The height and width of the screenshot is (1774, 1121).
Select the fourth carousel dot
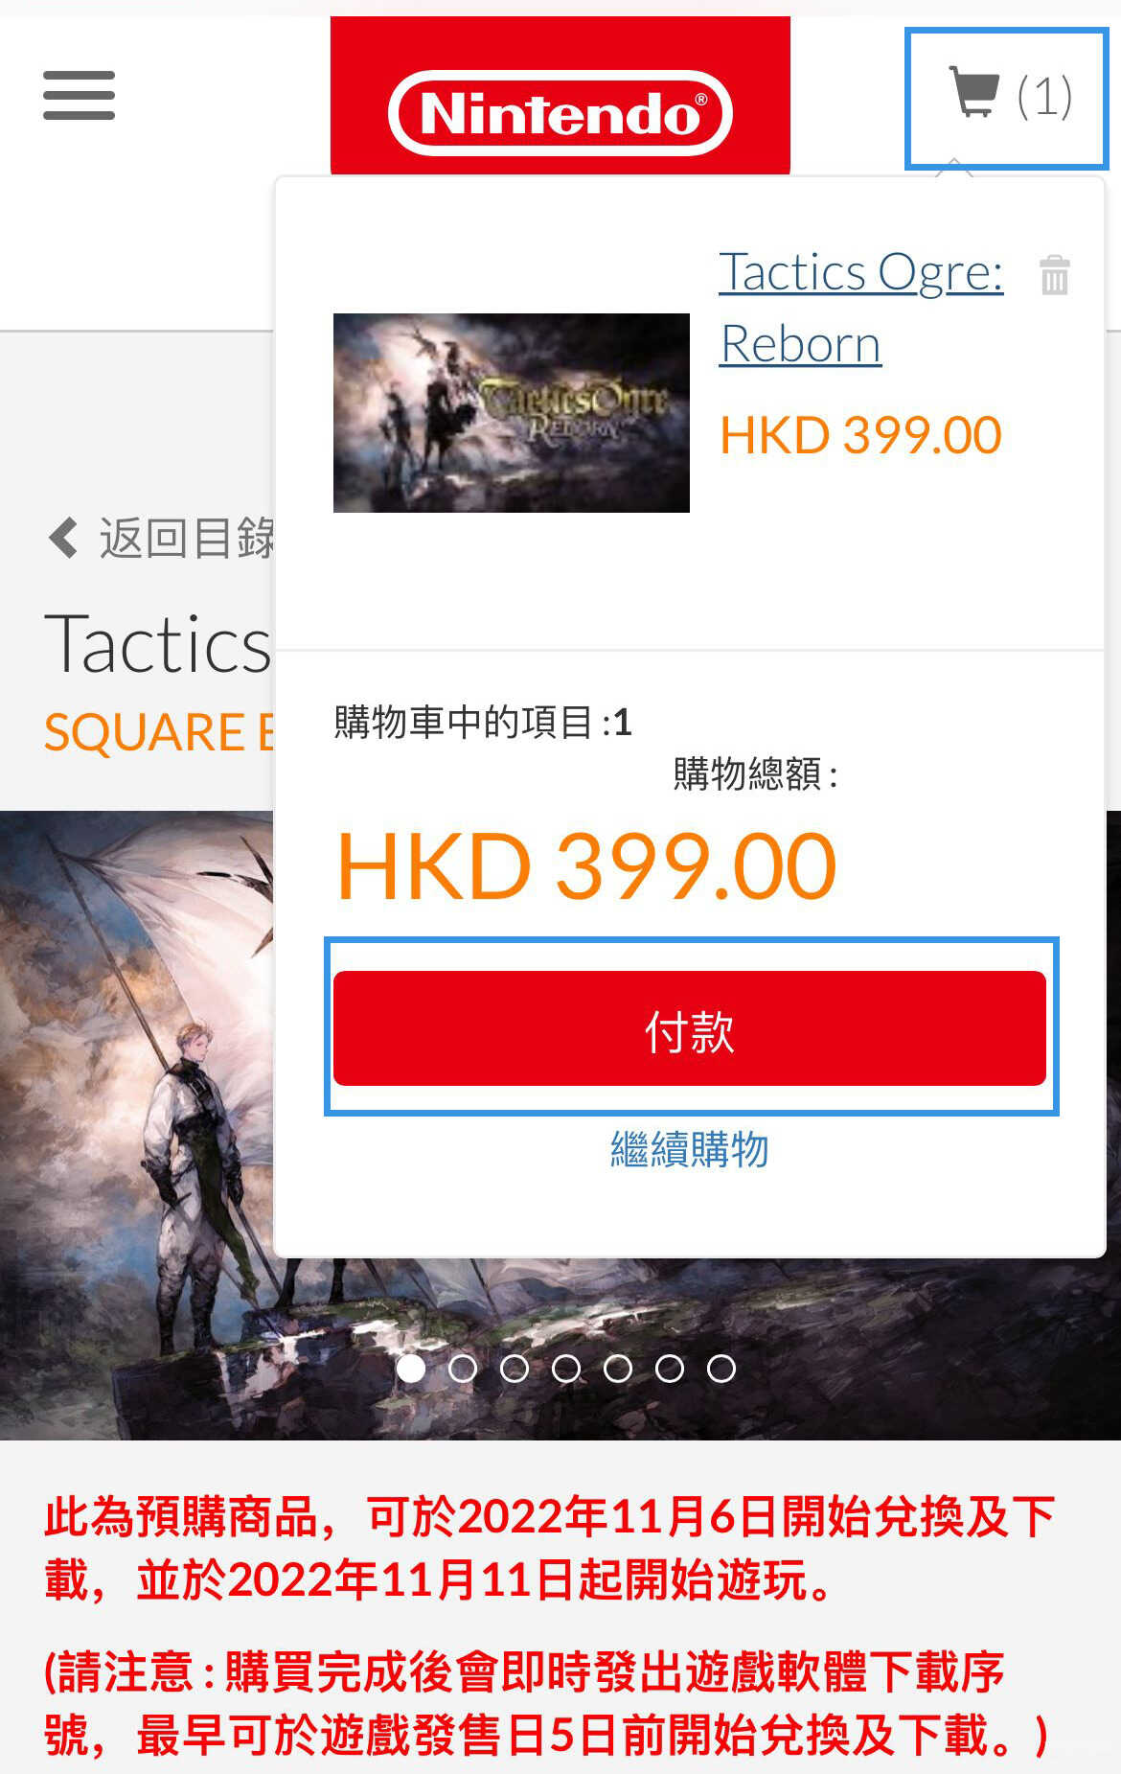pyautogui.click(x=566, y=1368)
